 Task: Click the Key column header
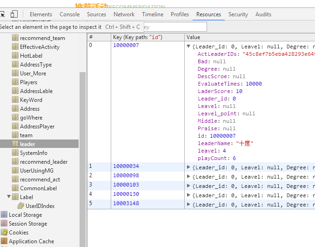coord(147,37)
